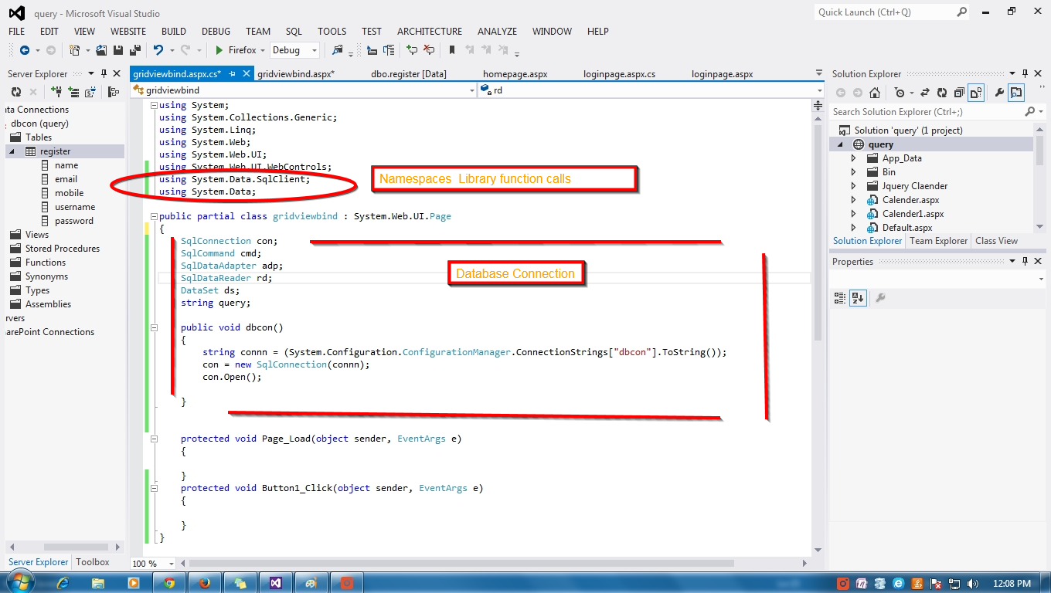Unpin the Solution Explorer panel
Image resolution: width=1051 pixels, height=593 pixels.
point(1025,73)
